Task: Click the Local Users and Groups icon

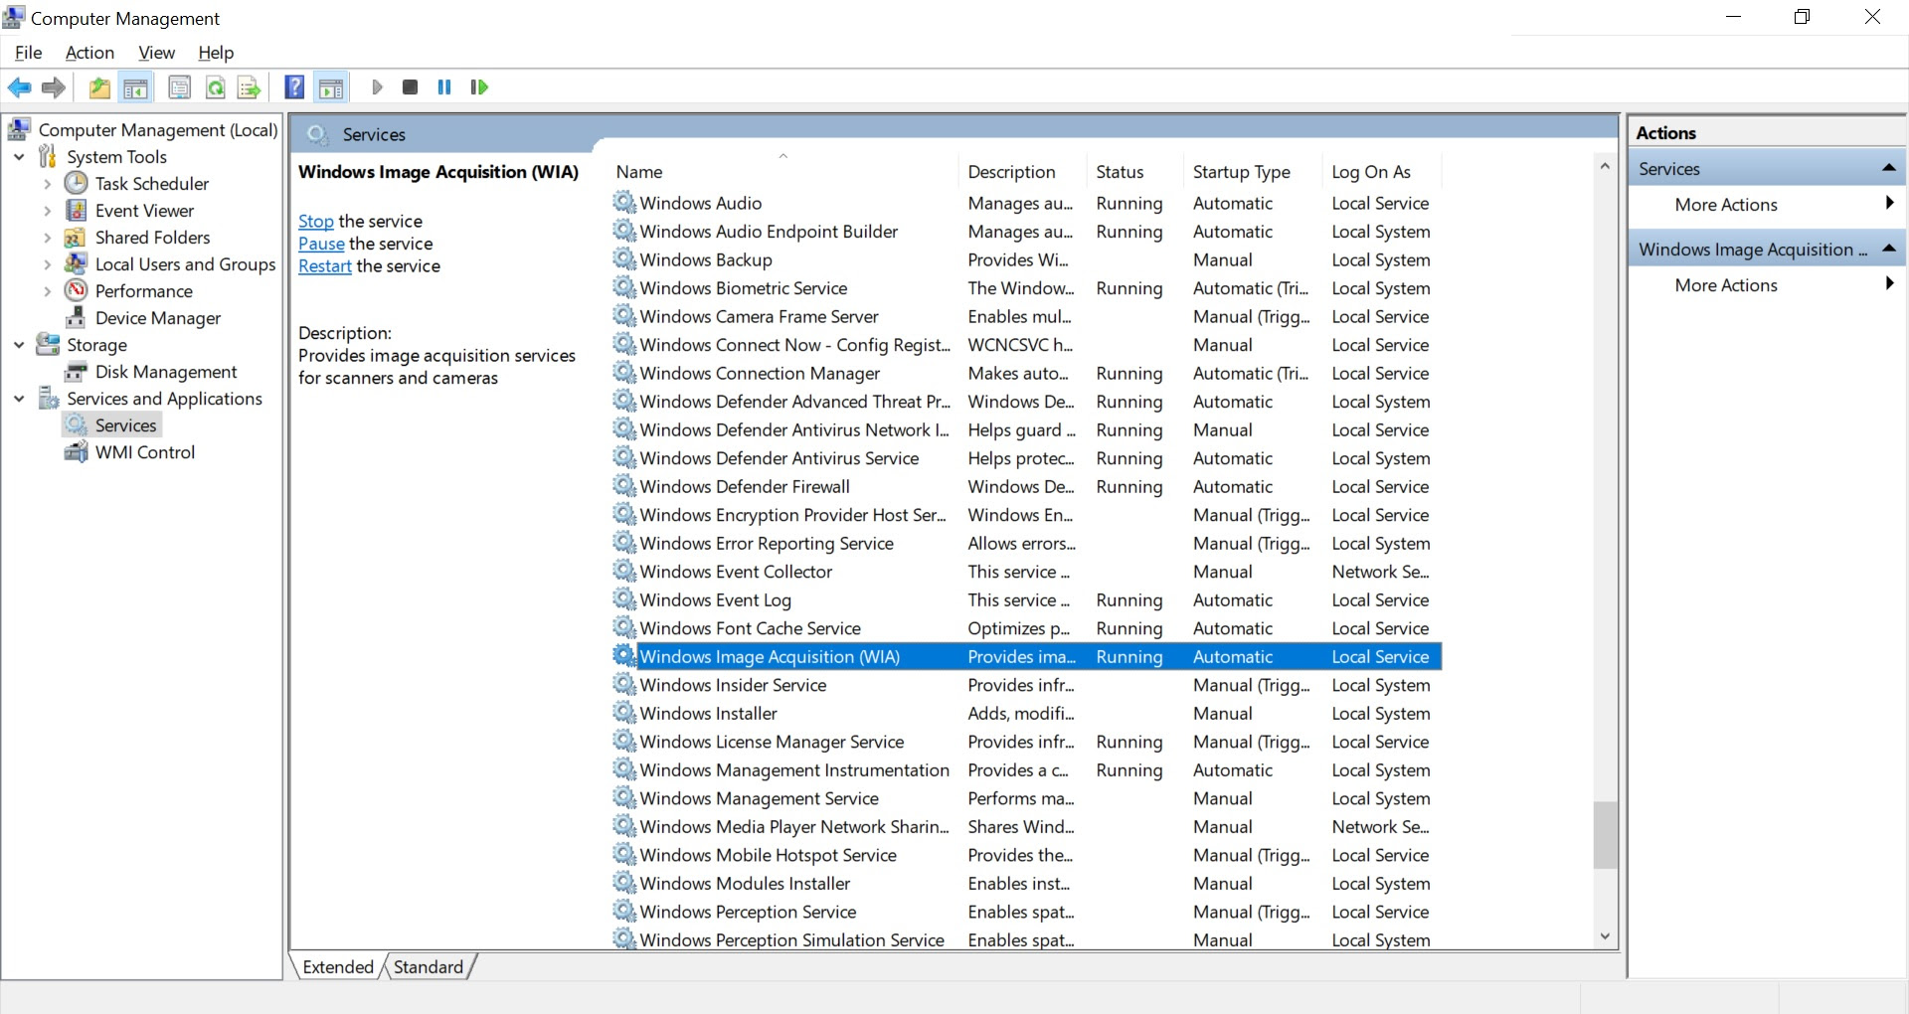Action: [76, 263]
